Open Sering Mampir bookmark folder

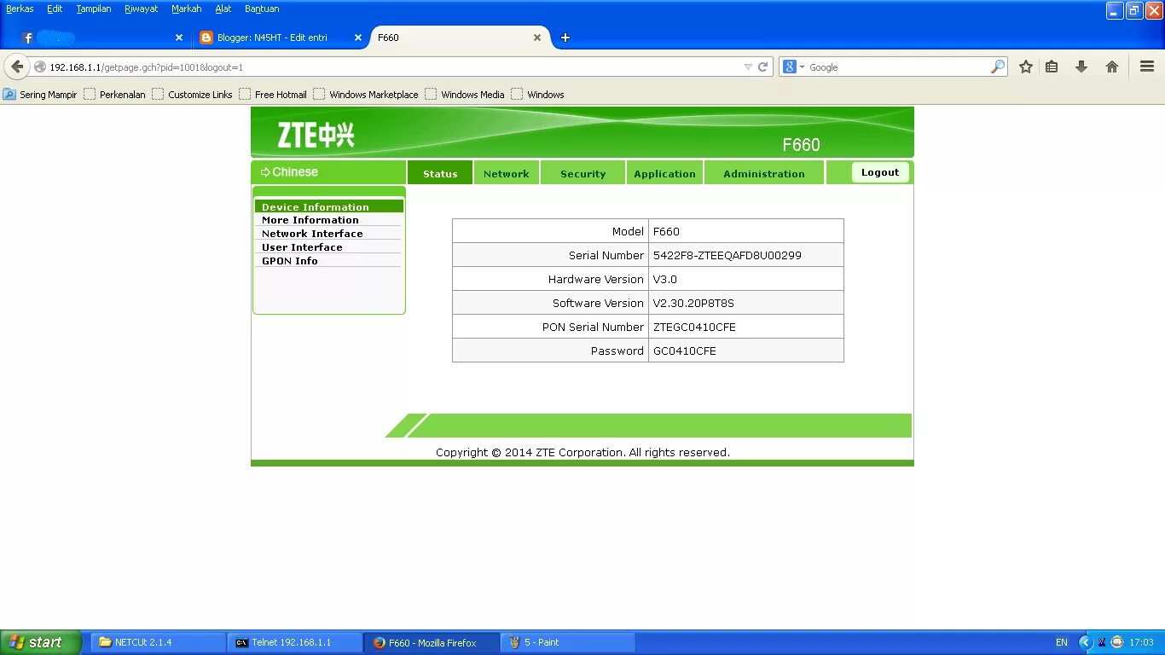[40, 95]
